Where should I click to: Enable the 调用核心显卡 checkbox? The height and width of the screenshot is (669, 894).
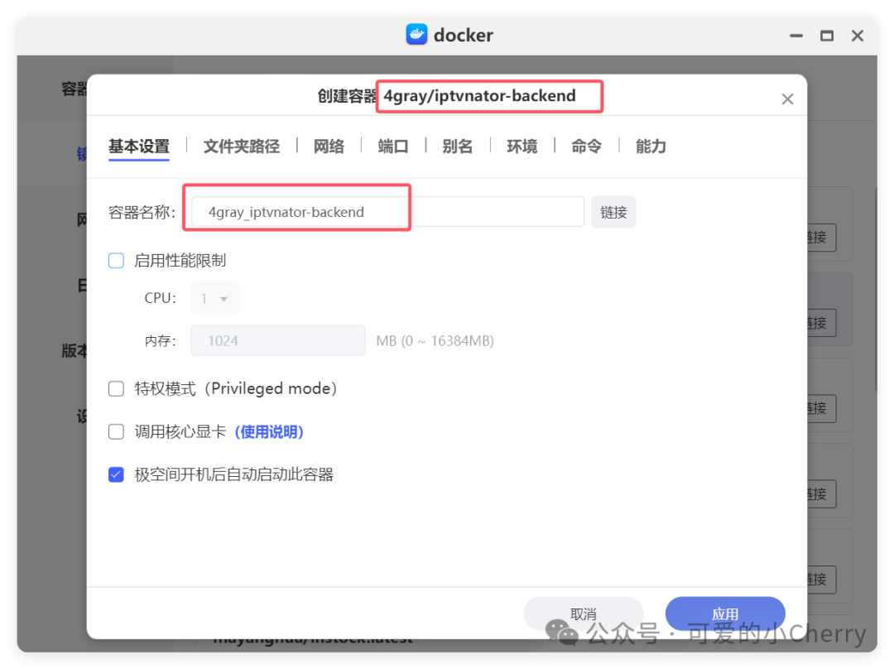coord(117,431)
